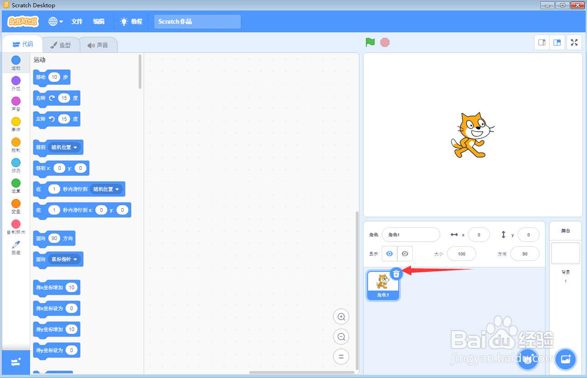The height and width of the screenshot is (378, 587).
Task: Select the 声音 sound category circle
Action: tap(16, 104)
